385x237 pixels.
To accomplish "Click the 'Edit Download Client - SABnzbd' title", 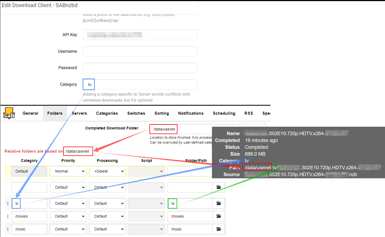I will [x=40, y=5].
